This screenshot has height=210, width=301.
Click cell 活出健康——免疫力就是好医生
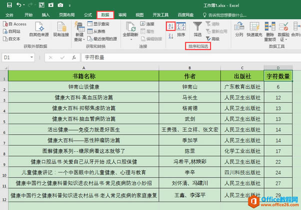coord(84,130)
